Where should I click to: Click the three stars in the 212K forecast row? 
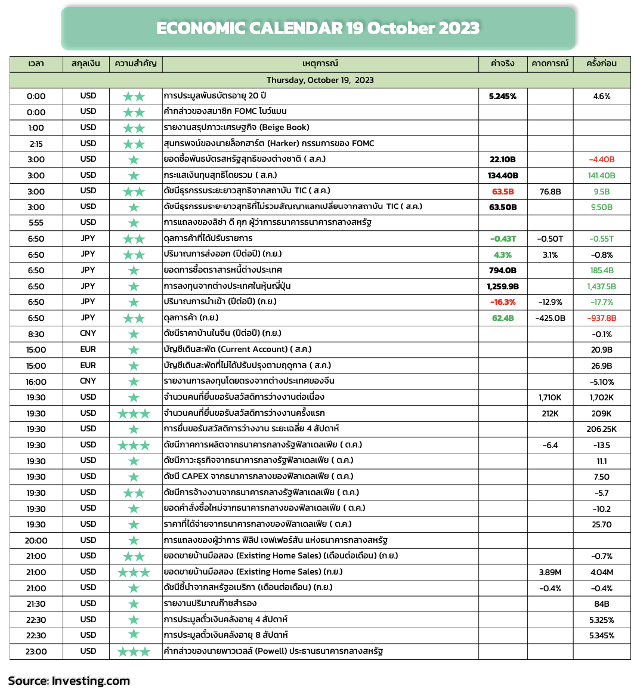click(134, 414)
